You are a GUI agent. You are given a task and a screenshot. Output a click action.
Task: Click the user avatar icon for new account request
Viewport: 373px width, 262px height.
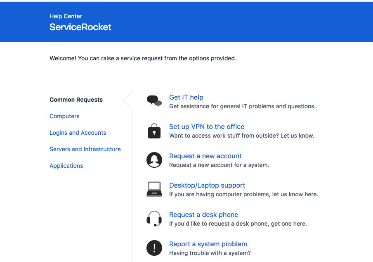tap(154, 160)
